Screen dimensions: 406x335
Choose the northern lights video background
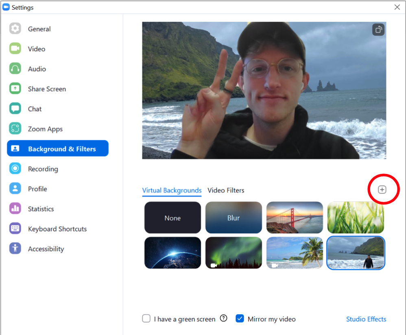[234, 253]
